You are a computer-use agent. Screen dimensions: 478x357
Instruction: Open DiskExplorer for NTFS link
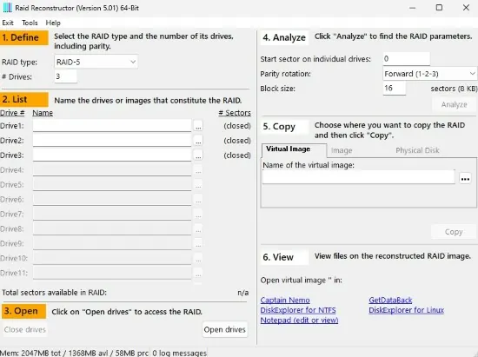tap(298, 310)
